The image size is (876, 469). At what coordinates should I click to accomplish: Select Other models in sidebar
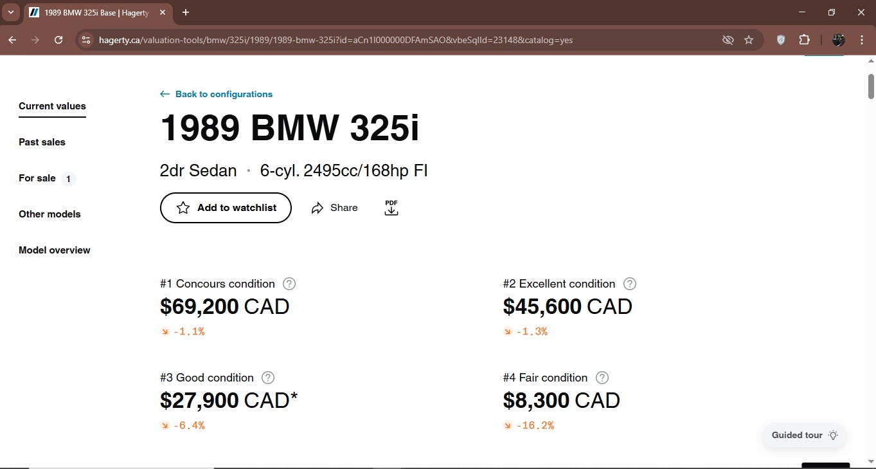[49, 214]
